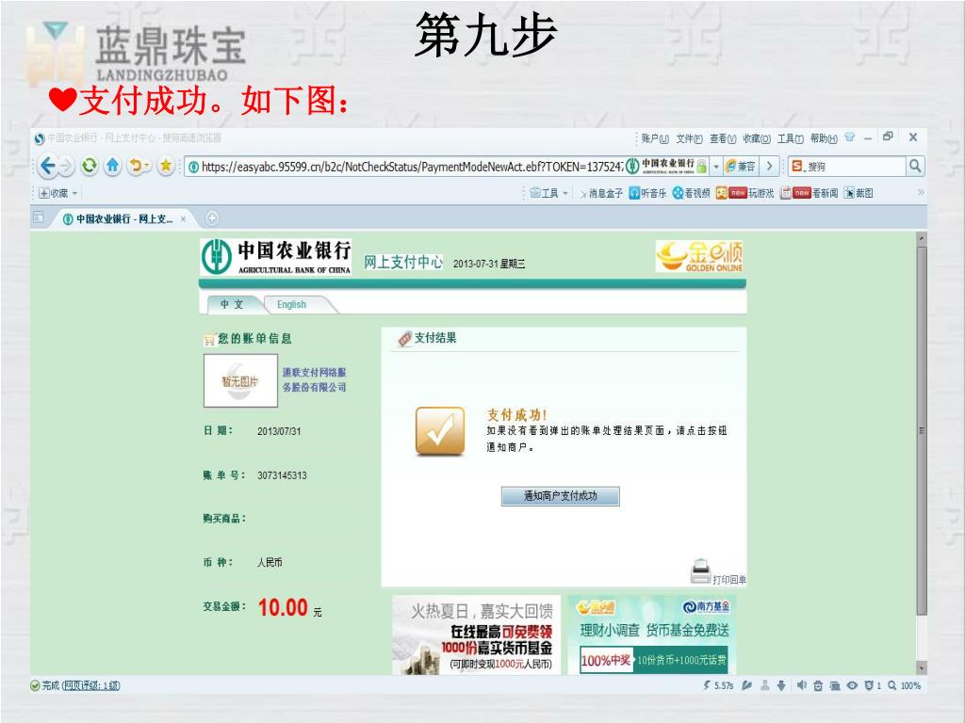This screenshot has width=965, height=723.
Task: Click the skin shirt icon in title bar
Action: tap(850, 137)
